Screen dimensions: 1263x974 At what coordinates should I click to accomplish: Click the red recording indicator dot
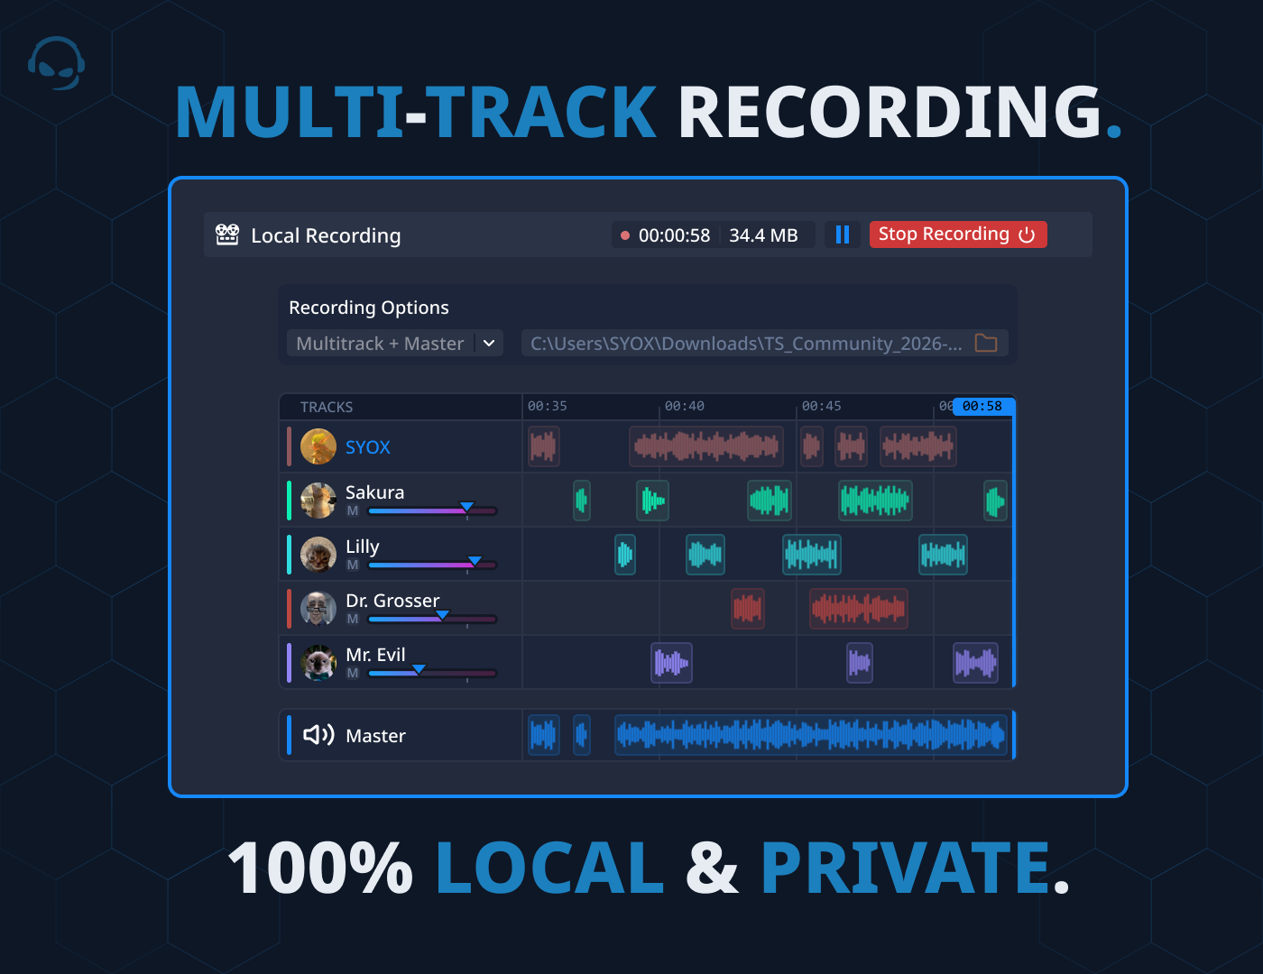[625, 235]
